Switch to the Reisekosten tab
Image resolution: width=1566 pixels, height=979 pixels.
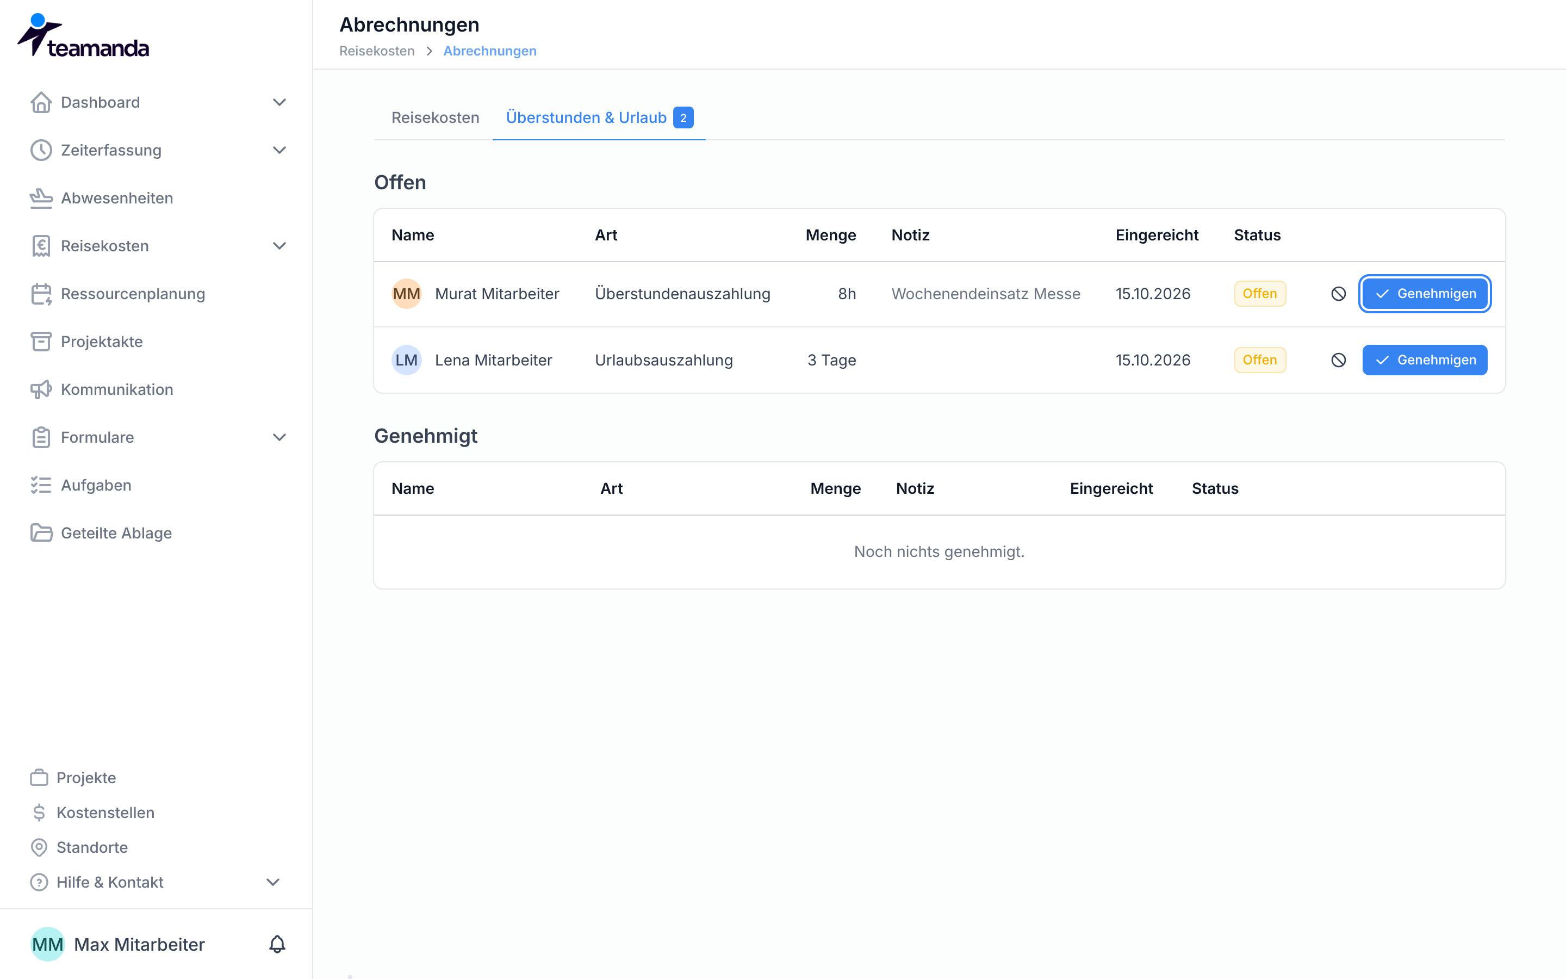click(435, 118)
